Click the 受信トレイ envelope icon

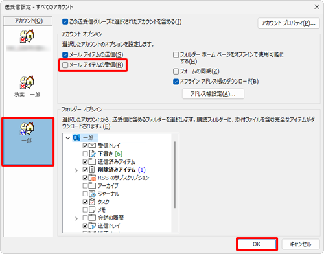tap(92, 145)
